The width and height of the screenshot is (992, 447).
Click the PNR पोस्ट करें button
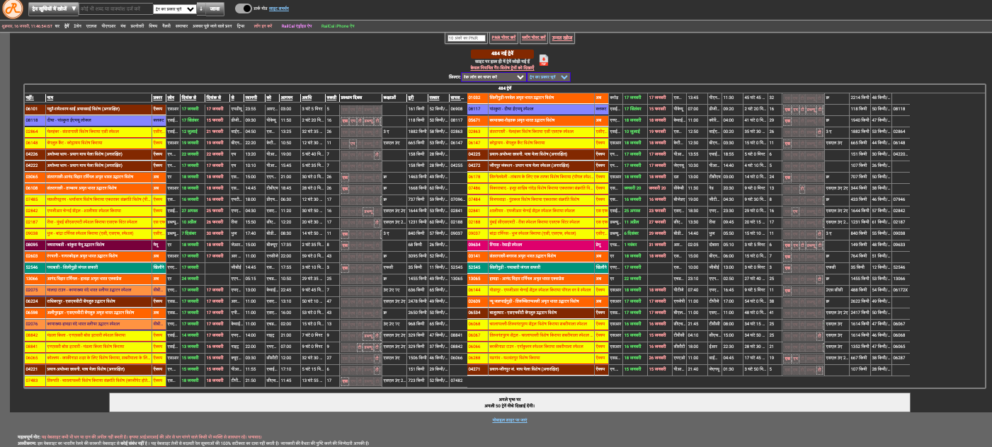click(503, 37)
